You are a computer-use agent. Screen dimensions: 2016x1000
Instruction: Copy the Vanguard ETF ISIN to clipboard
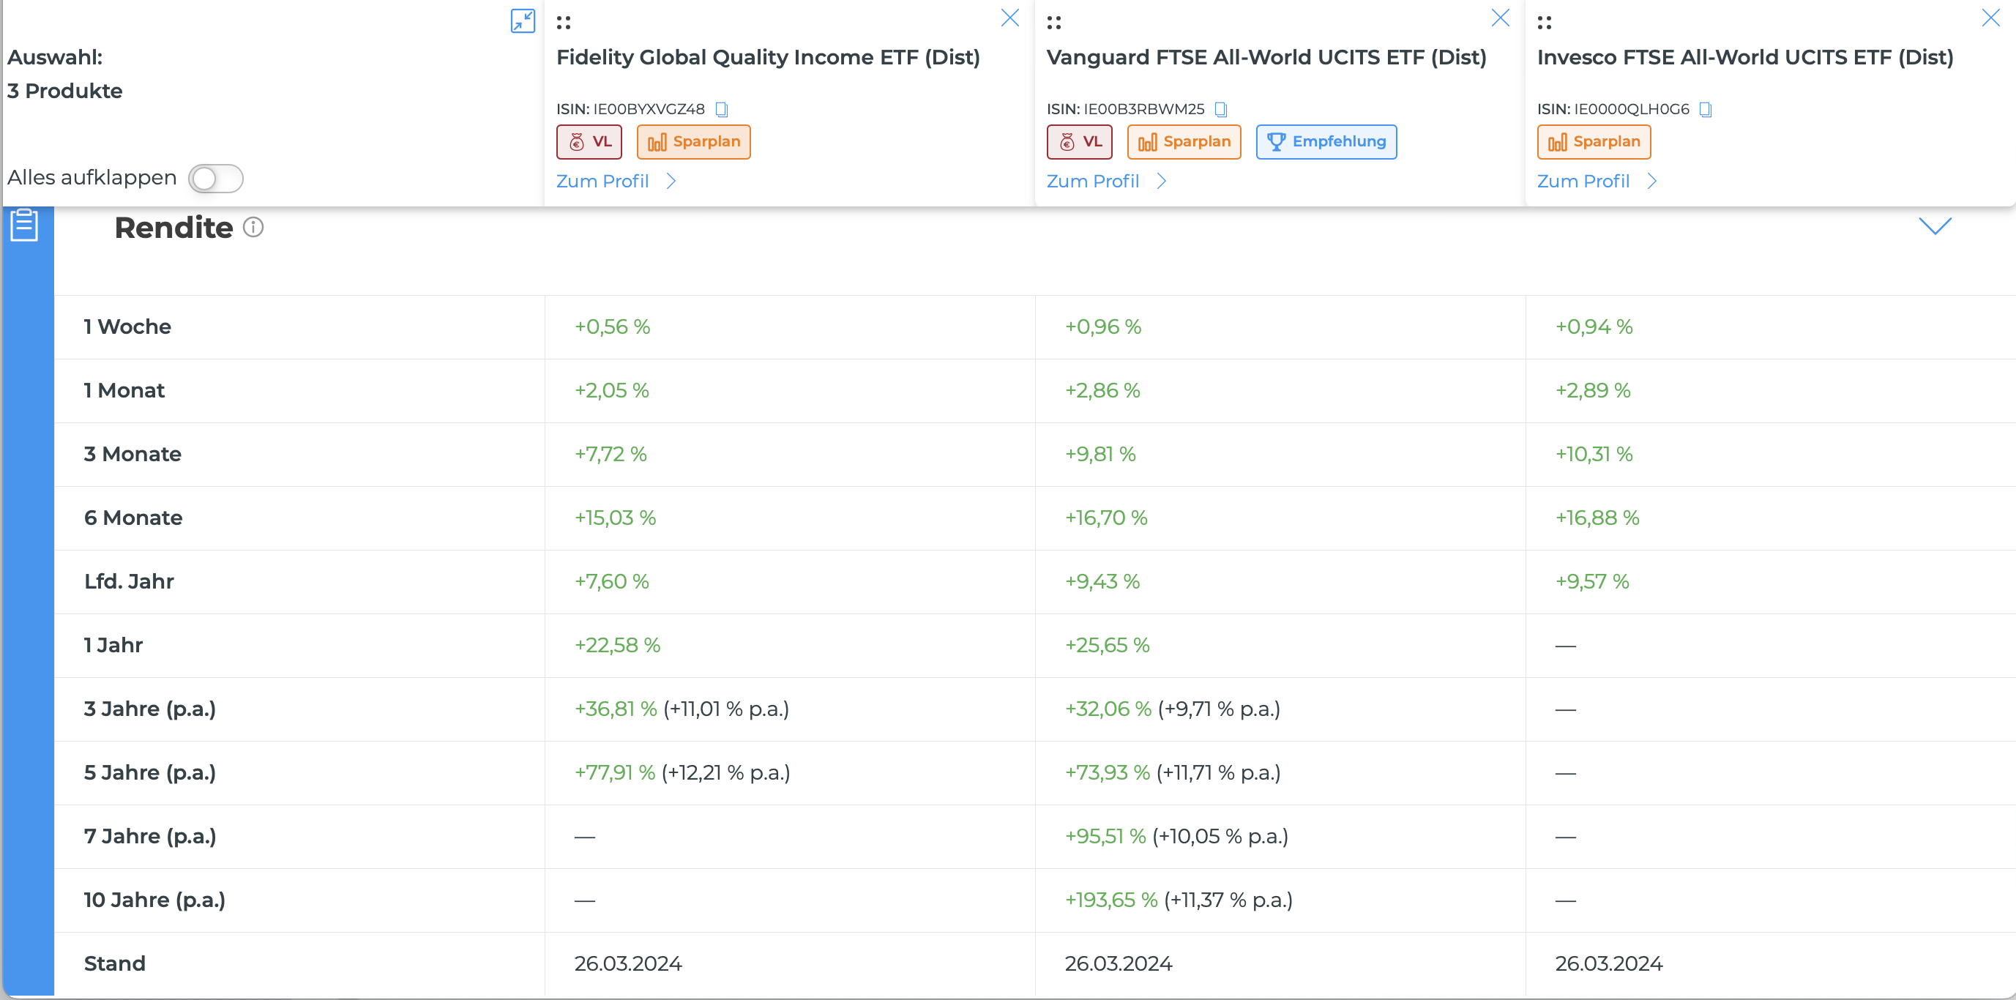[1221, 110]
